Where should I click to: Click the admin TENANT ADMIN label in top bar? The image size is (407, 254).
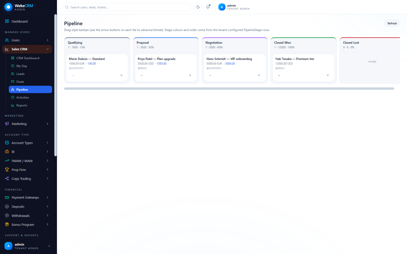(x=238, y=7)
